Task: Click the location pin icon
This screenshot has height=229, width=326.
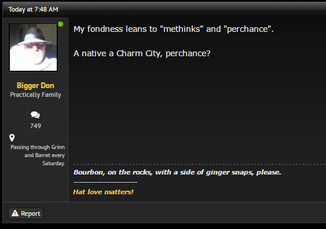Action: pyautogui.click(x=12, y=138)
